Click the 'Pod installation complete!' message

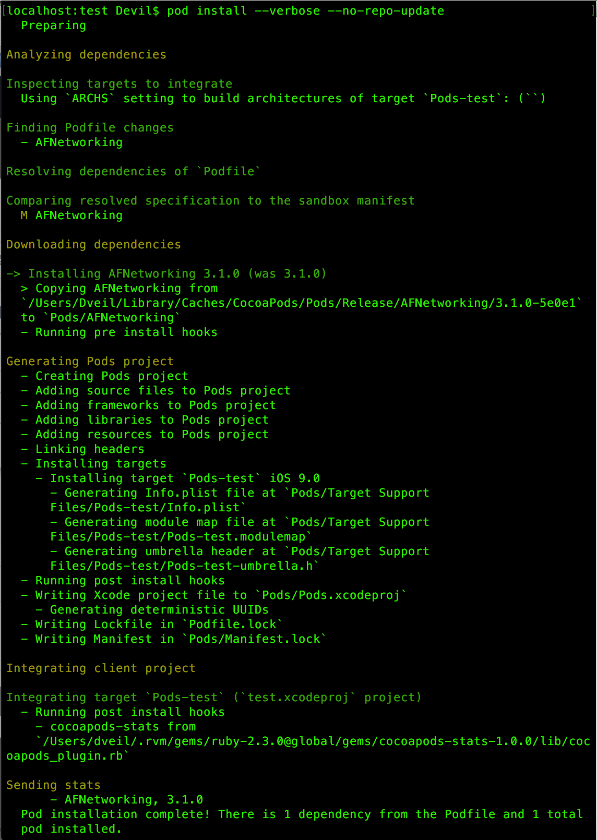(115, 814)
